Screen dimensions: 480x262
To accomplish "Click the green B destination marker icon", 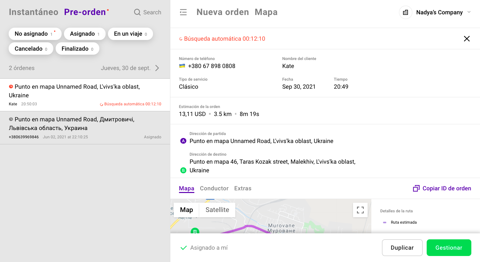I will click(x=183, y=170).
